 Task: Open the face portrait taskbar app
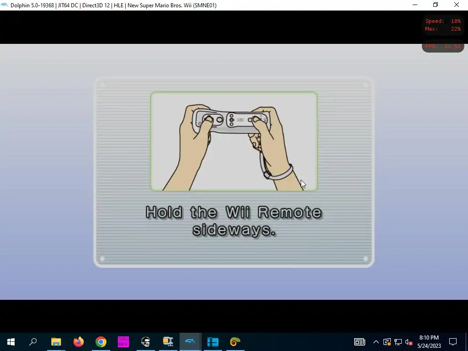(x=146, y=342)
